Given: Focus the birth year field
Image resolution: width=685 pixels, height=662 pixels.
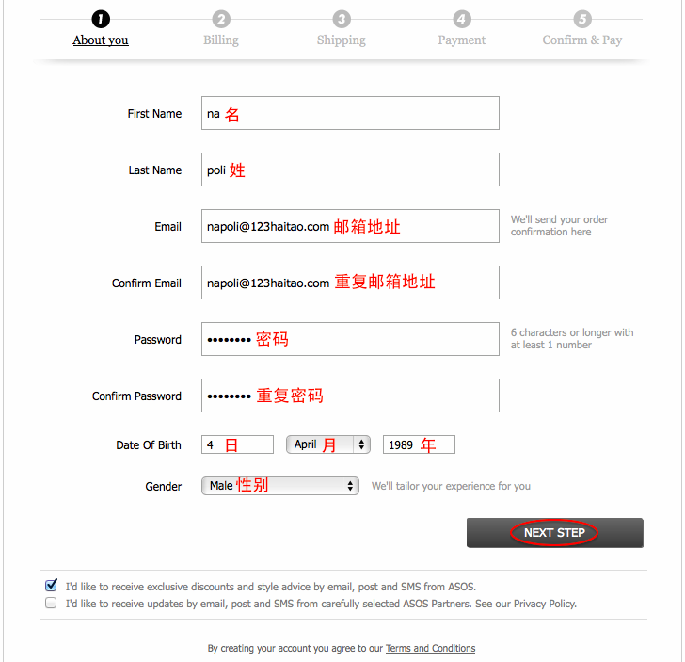Looking at the screenshot, I should click(419, 444).
